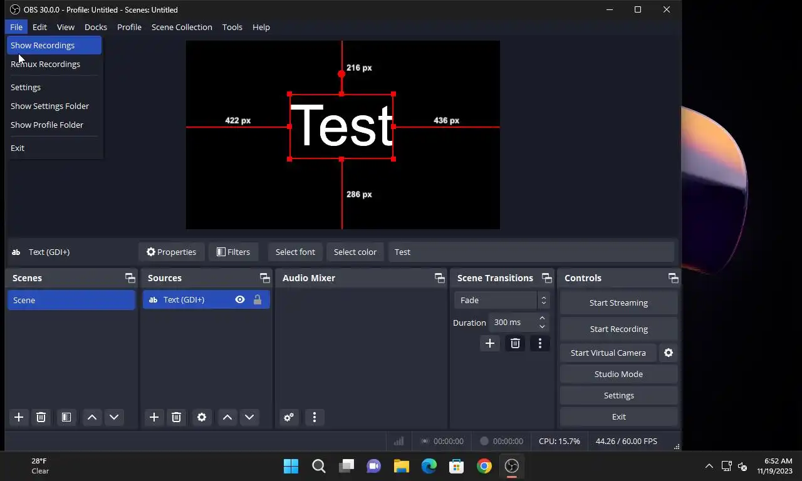Viewport: 802px width, 481px height.
Task: Open File Explorer from taskbar
Action: pos(402,466)
